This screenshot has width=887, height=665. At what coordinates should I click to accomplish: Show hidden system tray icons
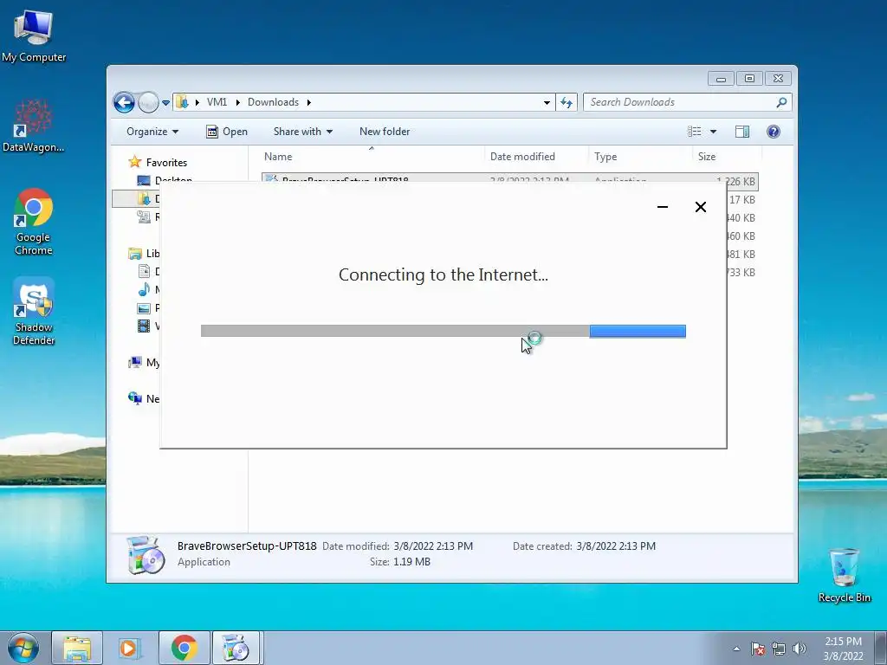pyautogui.click(x=736, y=649)
